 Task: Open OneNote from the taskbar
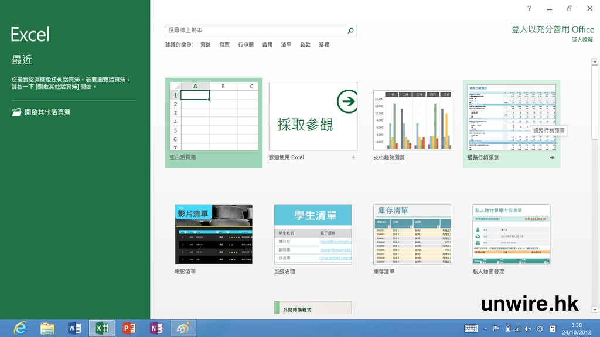click(x=156, y=328)
